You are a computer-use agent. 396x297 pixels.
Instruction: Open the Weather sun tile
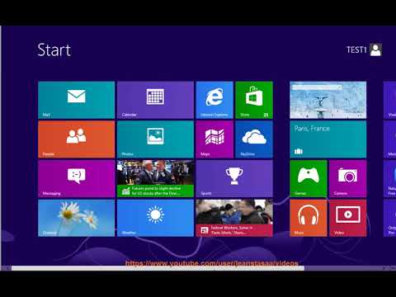(x=155, y=218)
